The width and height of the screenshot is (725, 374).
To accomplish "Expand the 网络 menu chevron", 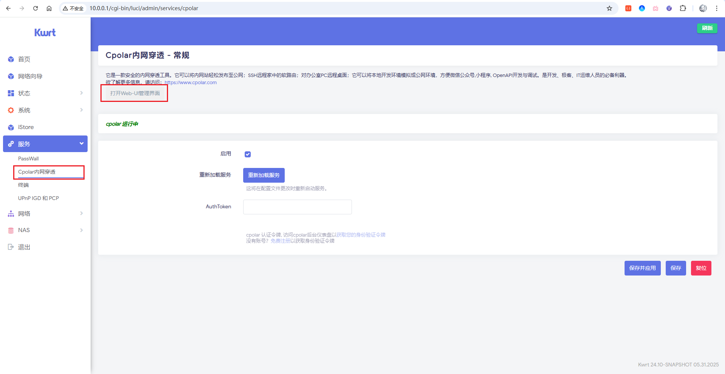I will (x=81, y=214).
